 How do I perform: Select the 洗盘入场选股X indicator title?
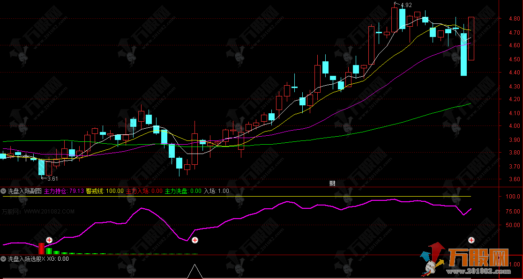26,258
